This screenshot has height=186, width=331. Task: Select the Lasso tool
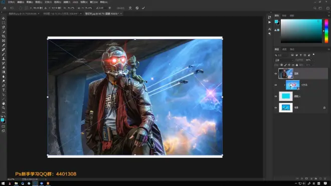pyautogui.click(x=4, y=27)
